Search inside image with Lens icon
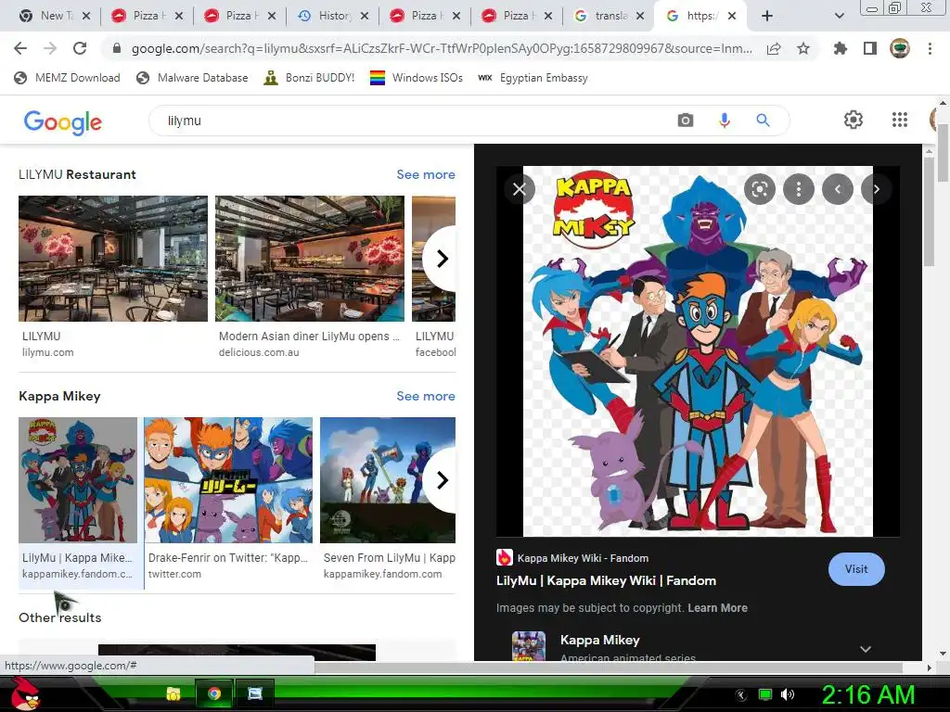 pyautogui.click(x=760, y=189)
